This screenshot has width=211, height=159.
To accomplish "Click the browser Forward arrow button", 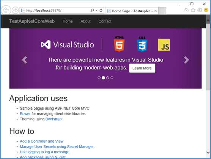I will (15, 10).
